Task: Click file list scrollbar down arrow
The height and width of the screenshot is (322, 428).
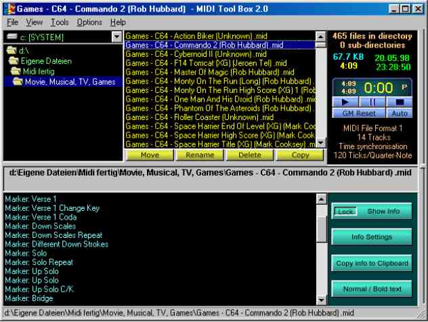Action: coord(321,143)
